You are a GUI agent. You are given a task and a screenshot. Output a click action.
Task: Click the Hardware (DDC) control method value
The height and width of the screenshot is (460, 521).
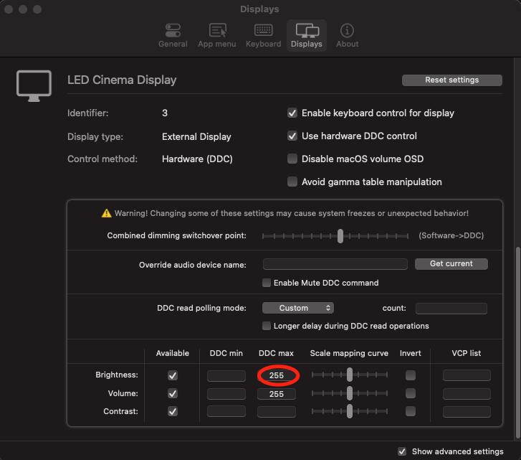tap(197, 159)
